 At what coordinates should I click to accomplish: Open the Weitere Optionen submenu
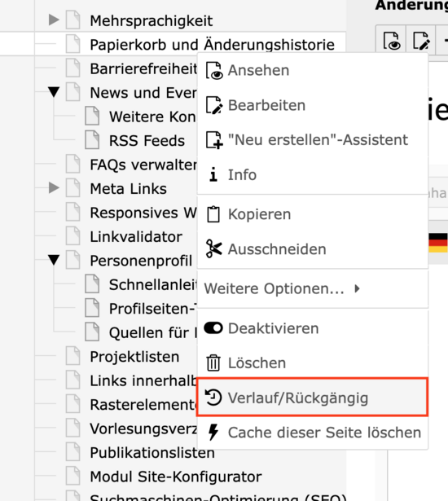313,288
